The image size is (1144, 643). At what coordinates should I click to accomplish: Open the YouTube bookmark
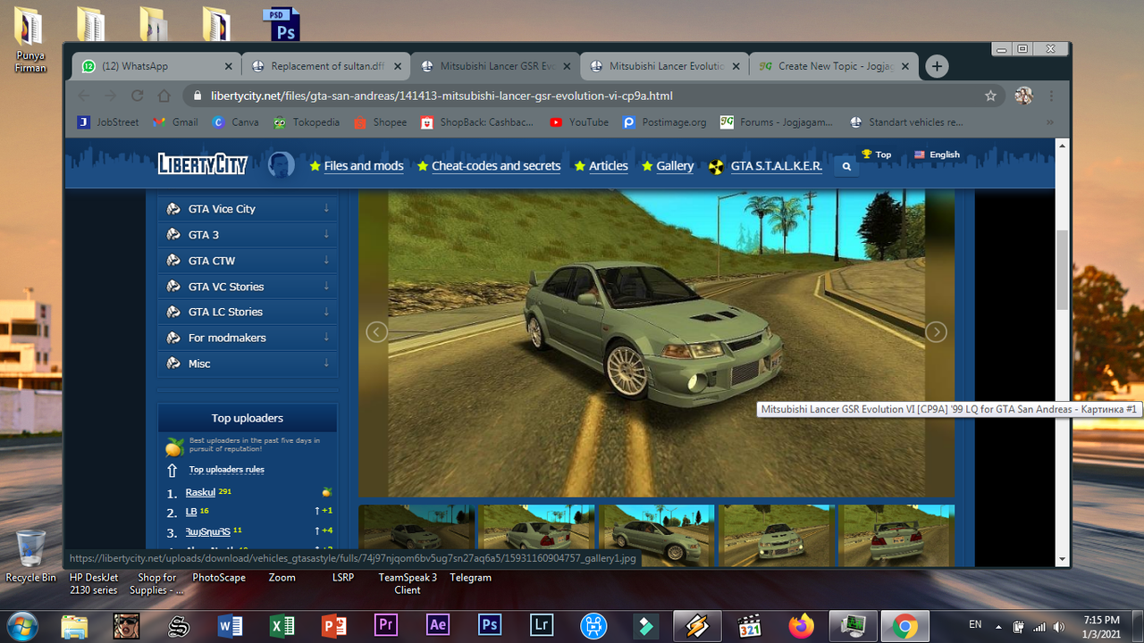pyautogui.click(x=579, y=122)
